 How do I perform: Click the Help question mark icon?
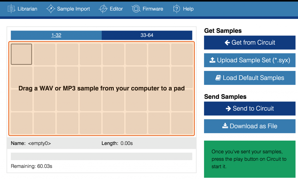pyautogui.click(x=177, y=9)
